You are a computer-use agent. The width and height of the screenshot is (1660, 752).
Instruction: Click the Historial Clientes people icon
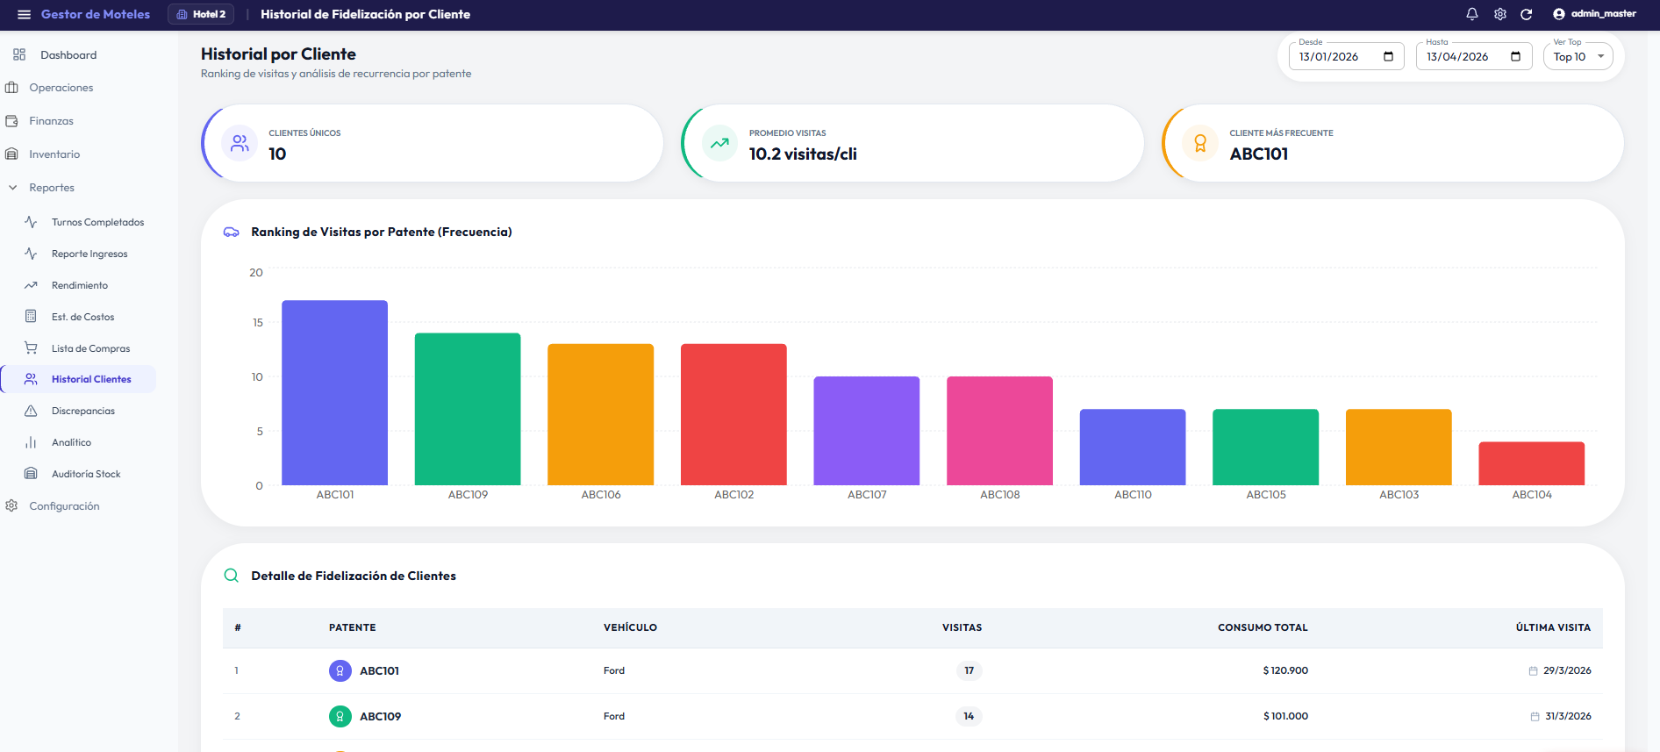pos(31,379)
